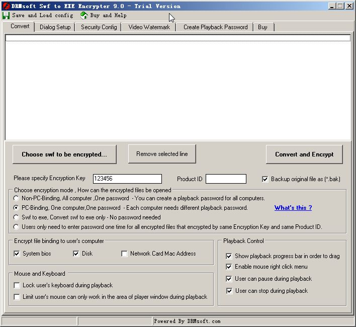The height and width of the screenshot is (327, 356).
Task: Toggle User can stop during playback
Action: (229, 291)
